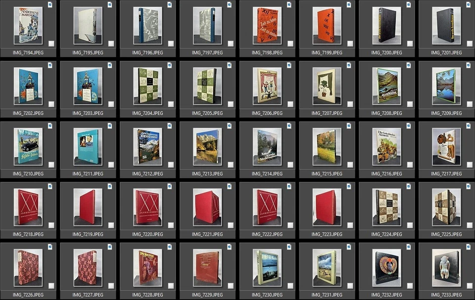Select the Andersens Märchen book thumbnail IMG_7194
The height and width of the screenshot is (300, 475).
28,26
